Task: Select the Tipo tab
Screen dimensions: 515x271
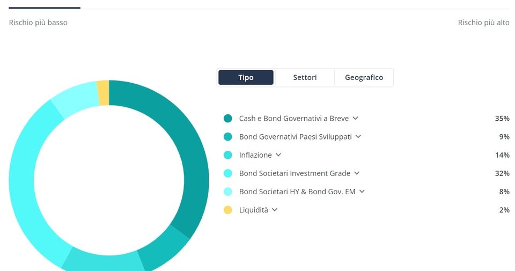Action: [x=246, y=77]
